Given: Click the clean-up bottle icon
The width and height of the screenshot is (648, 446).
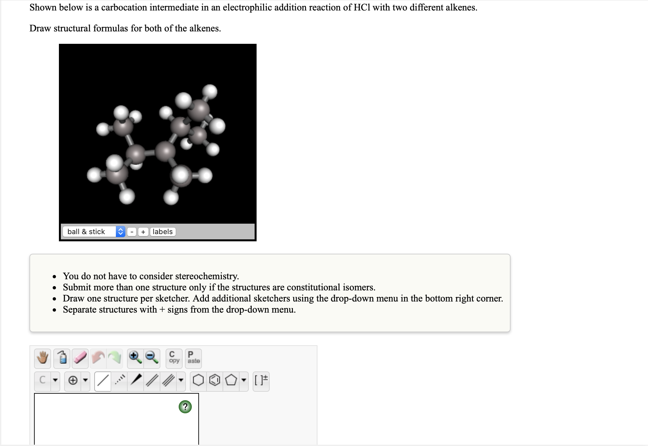Looking at the screenshot, I should 62,358.
